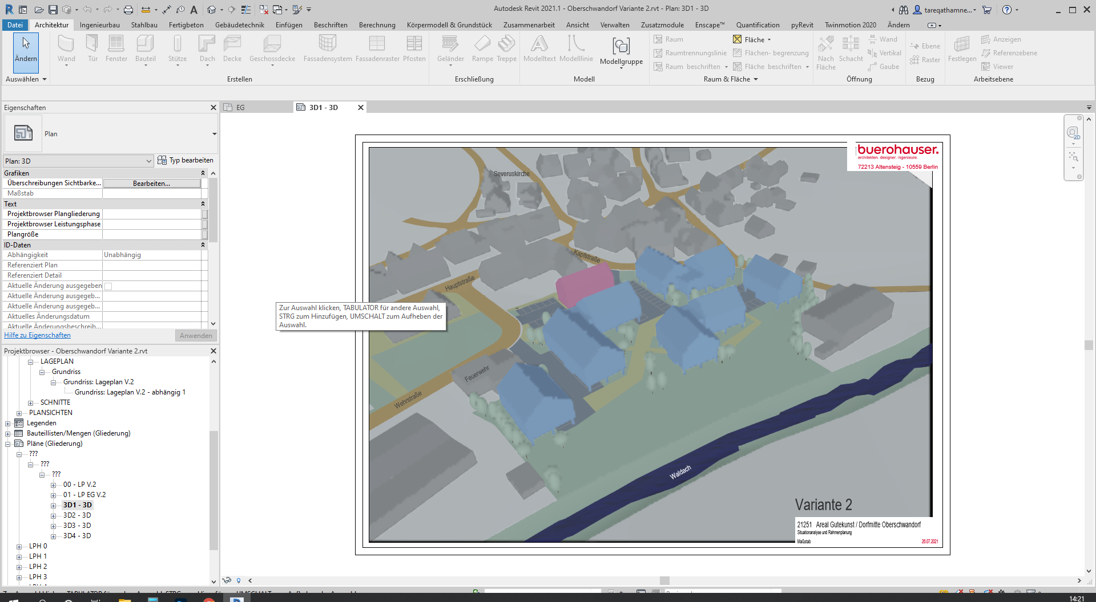Save project with the floppy disk icon
This screenshot has height=602, width=1096.
point(53,10)
